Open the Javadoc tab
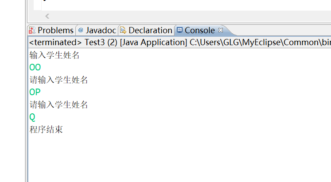 tap(101, 31)
